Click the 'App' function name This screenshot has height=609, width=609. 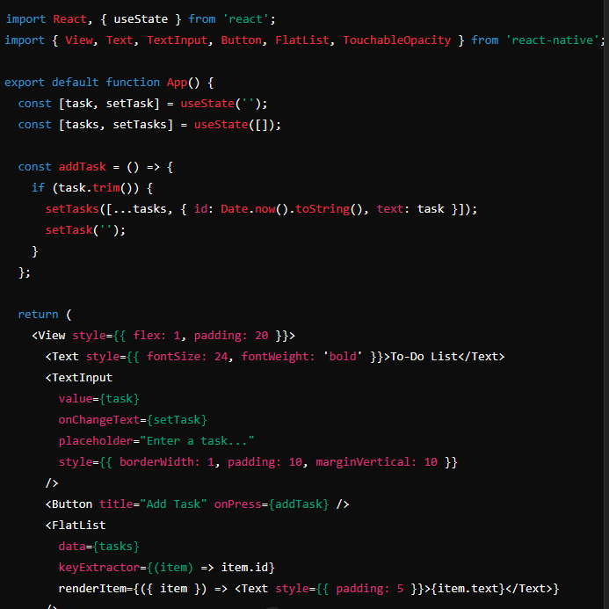coord(178,83)
